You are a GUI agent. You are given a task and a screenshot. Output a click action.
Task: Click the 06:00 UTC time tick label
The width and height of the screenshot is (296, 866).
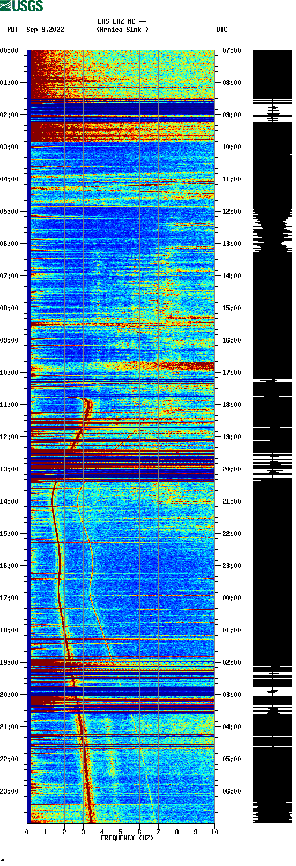pos(232,791)
